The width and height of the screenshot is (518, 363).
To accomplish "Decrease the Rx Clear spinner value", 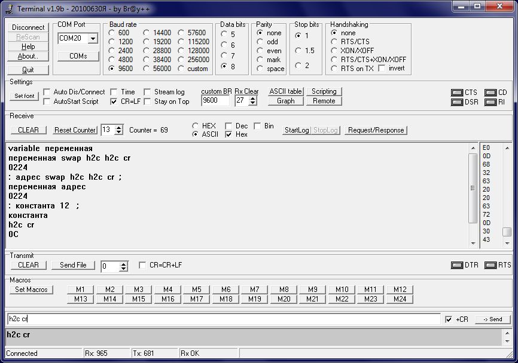I will pos(253,103).
